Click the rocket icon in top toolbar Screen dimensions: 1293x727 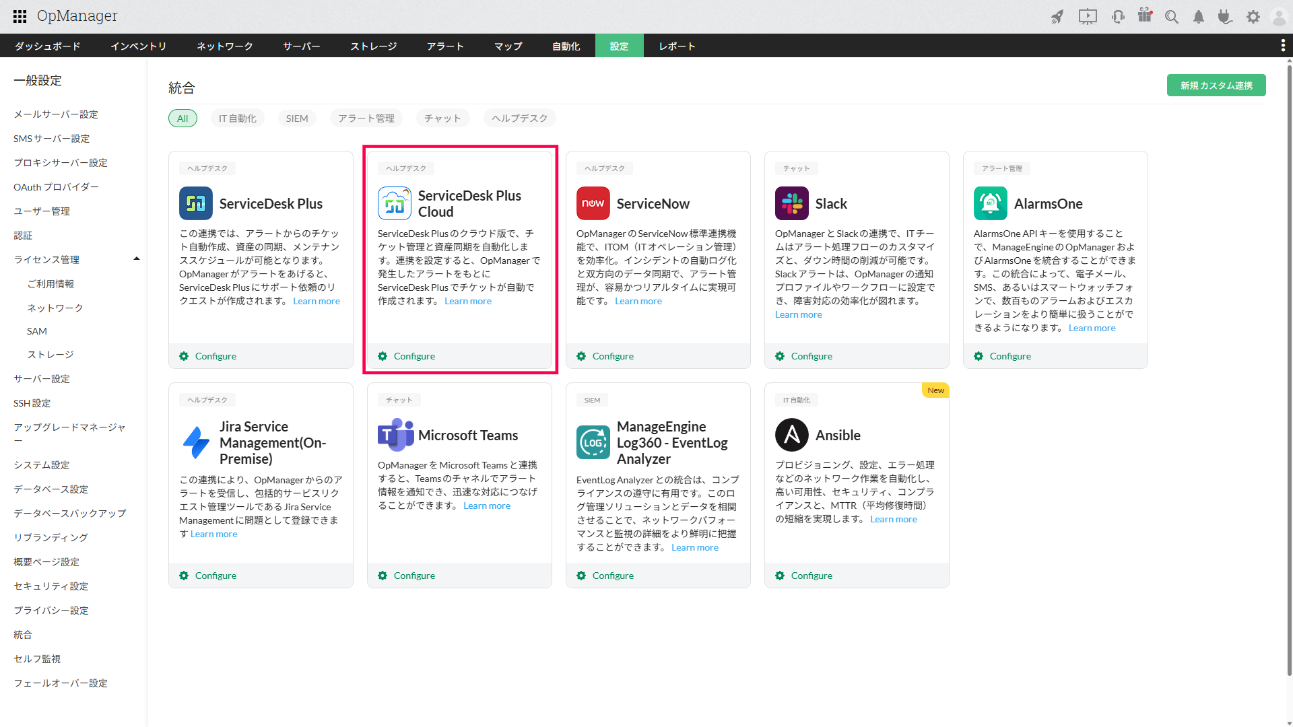(x=1057, y=17)
